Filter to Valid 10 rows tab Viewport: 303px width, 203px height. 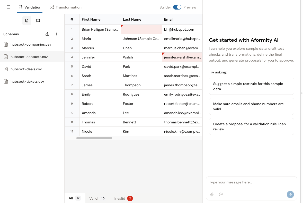[x=97, y=198]
